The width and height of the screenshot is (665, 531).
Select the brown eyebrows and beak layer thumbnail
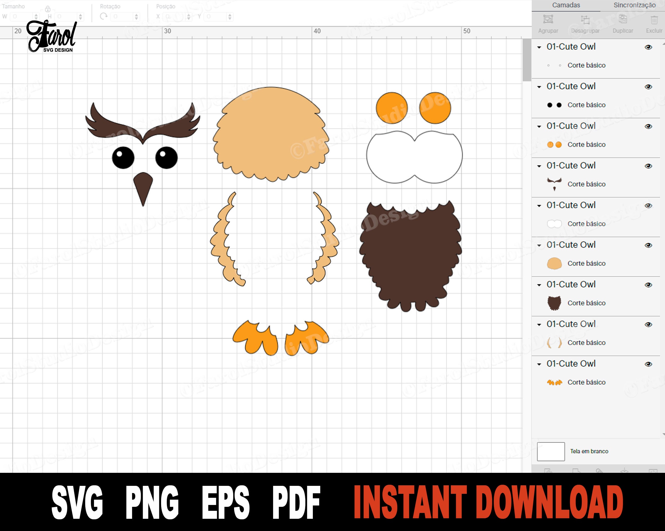pos(554,184)
